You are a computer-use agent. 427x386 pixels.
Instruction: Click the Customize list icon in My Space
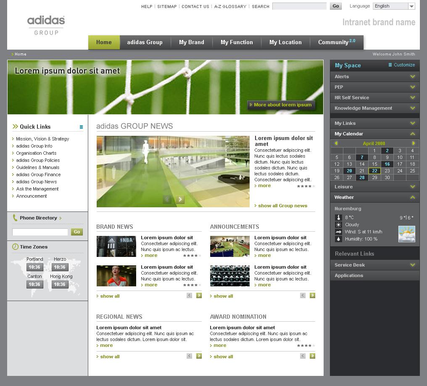pos(390,65)
